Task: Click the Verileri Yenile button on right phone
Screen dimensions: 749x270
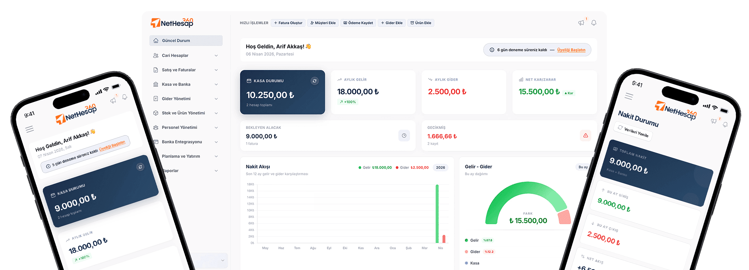Action: click(x=633, y=131)
